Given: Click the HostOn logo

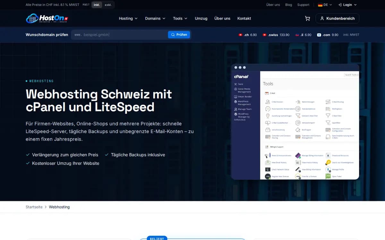Looking at the screenshot, I should pyautogui.click(x=47, y=18).
